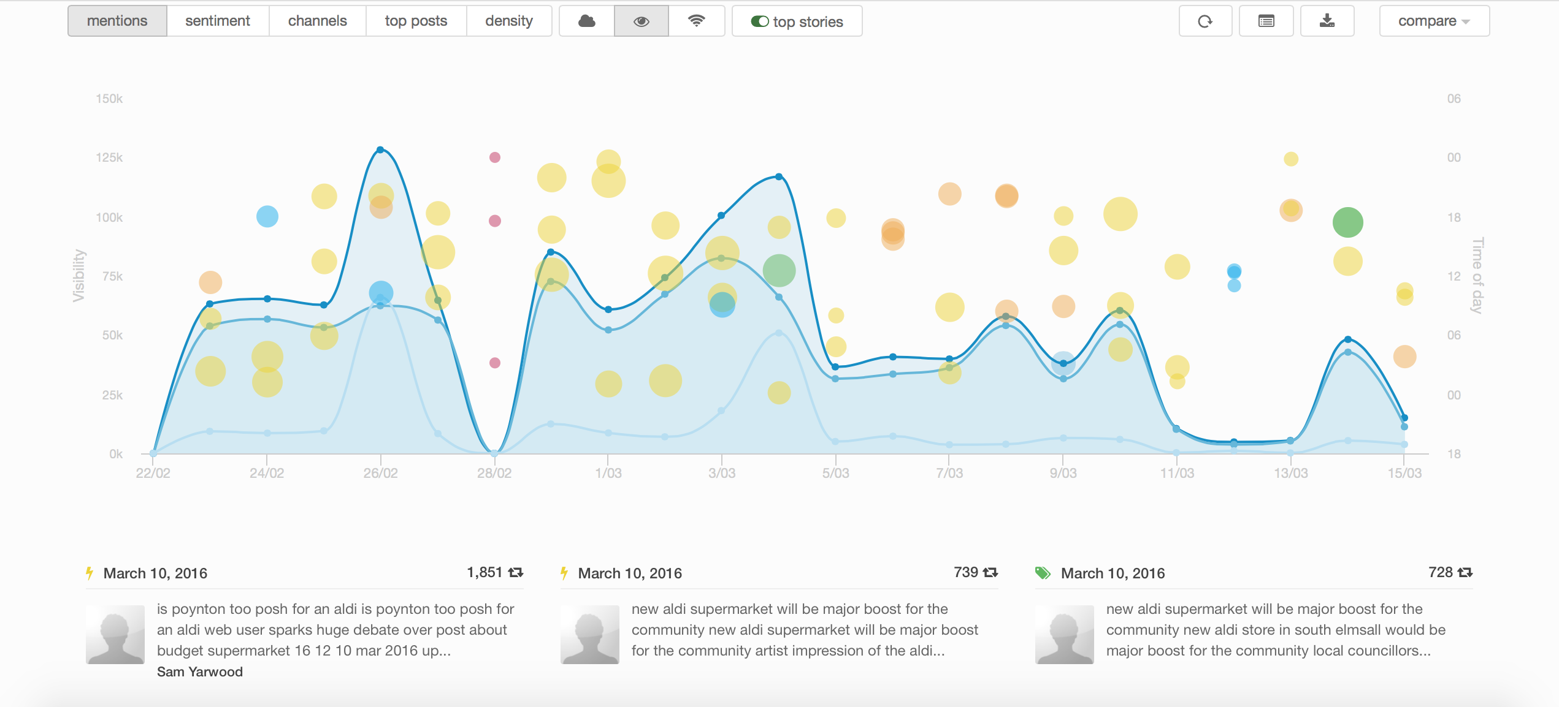Open the table list view icon
1559x707 pixels.
click(x=1266, y=21)
